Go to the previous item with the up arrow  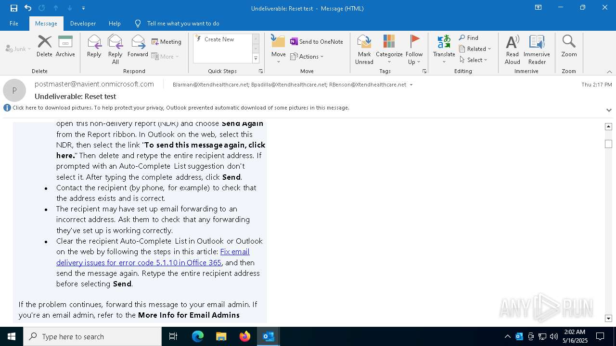point(56,8)
